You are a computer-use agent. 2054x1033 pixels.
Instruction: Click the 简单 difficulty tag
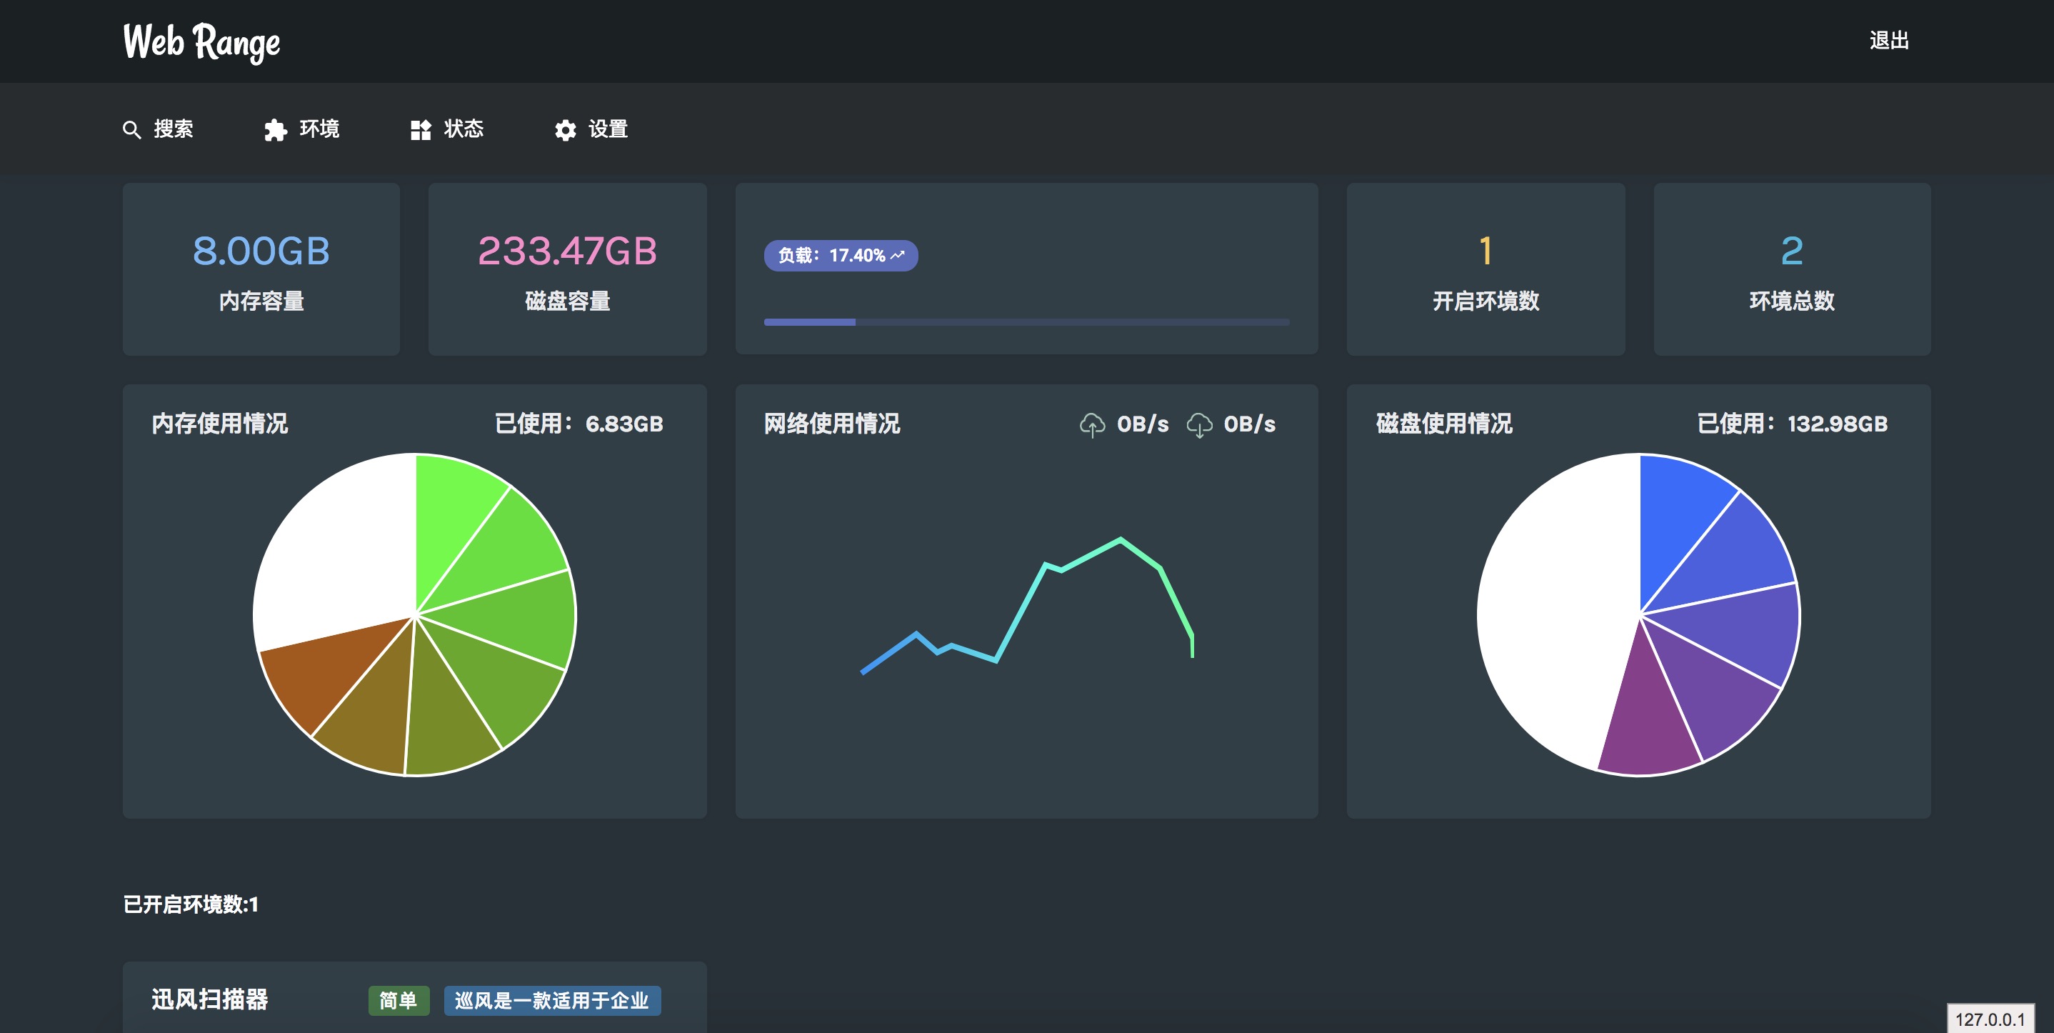(398, 1000)
